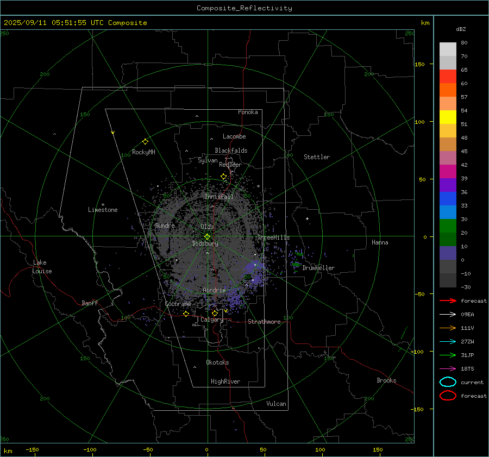This screenshot has width=489, height=457.
Task: Click the cyan 27ZW arrow icon
Action: 448,342
